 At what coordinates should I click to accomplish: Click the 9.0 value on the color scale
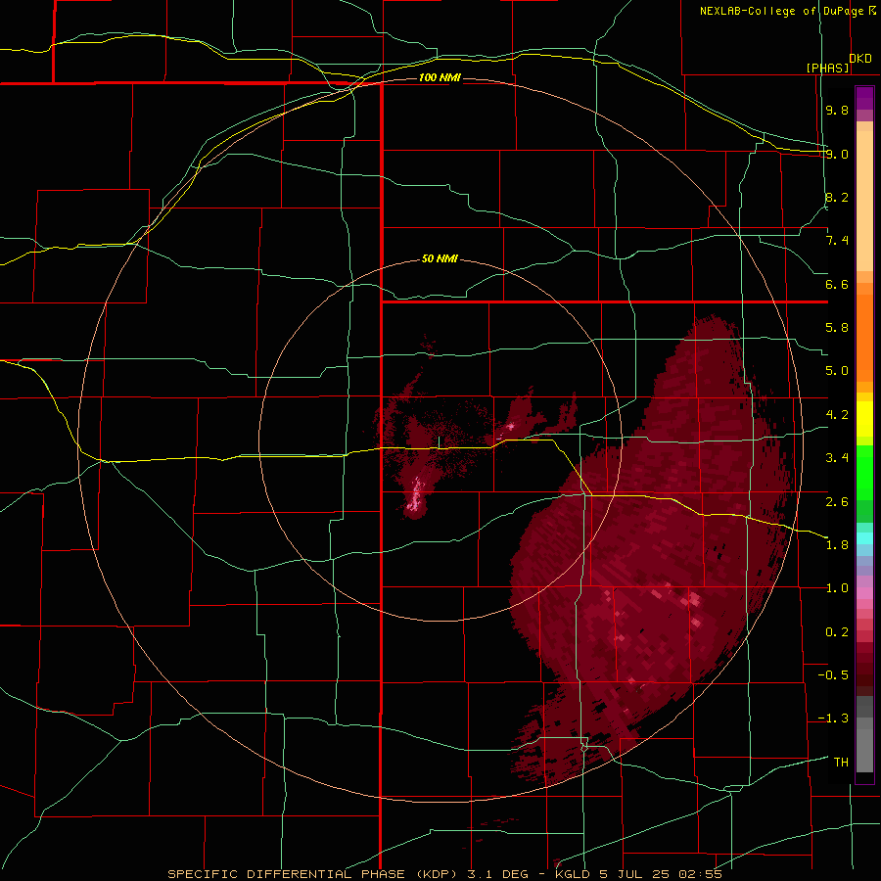837,154
